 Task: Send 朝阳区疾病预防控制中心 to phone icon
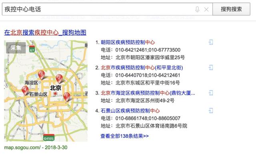(x=211, y=42)
